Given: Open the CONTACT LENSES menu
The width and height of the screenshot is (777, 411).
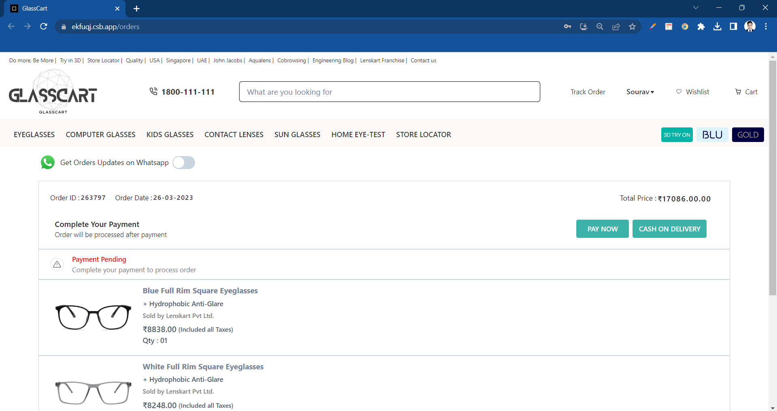Looking at the screenshot, I should click(x=234, y=135).
